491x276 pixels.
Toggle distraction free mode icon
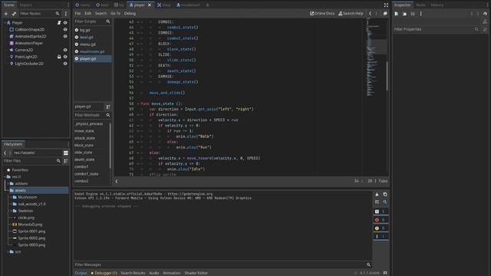[x=386, y=5]
